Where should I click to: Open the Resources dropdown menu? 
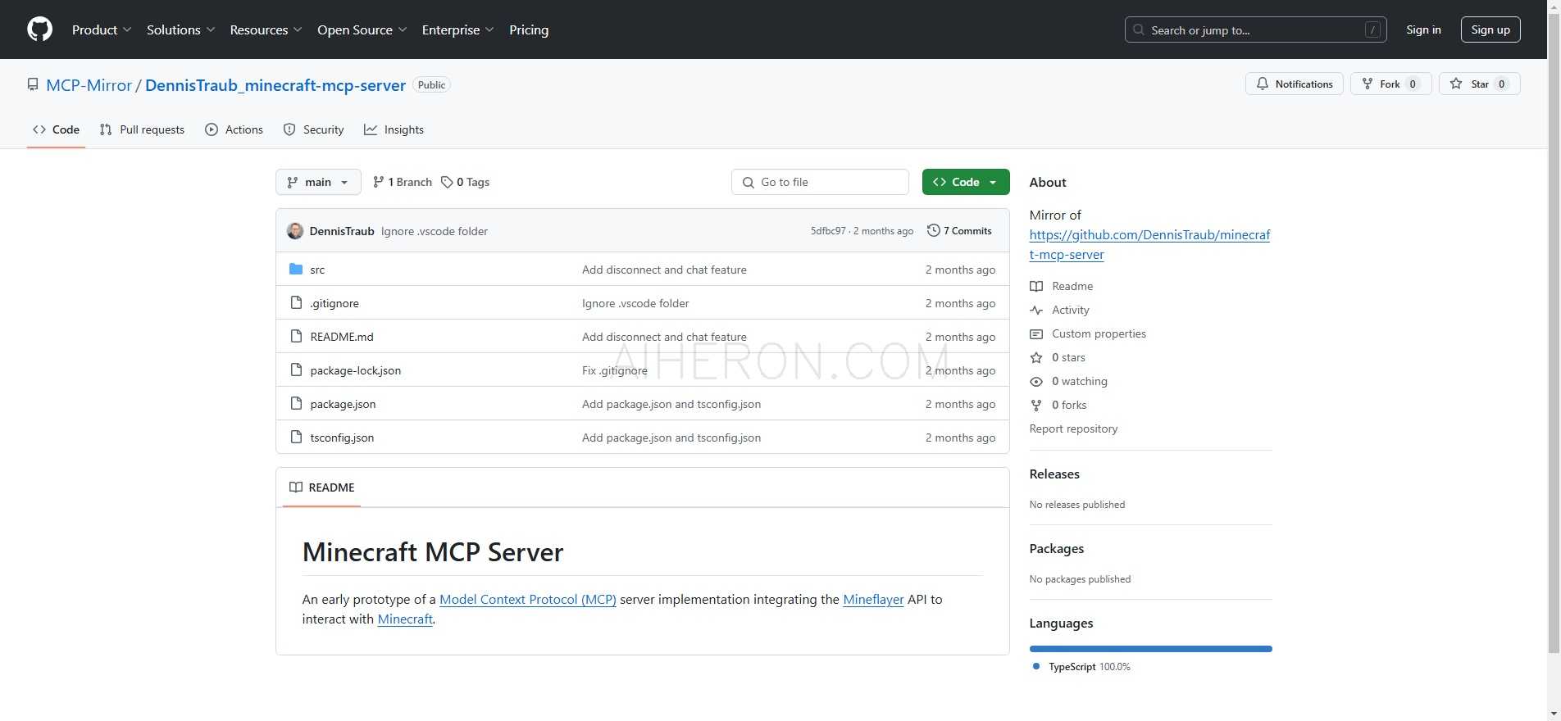(x=266, y=29)
